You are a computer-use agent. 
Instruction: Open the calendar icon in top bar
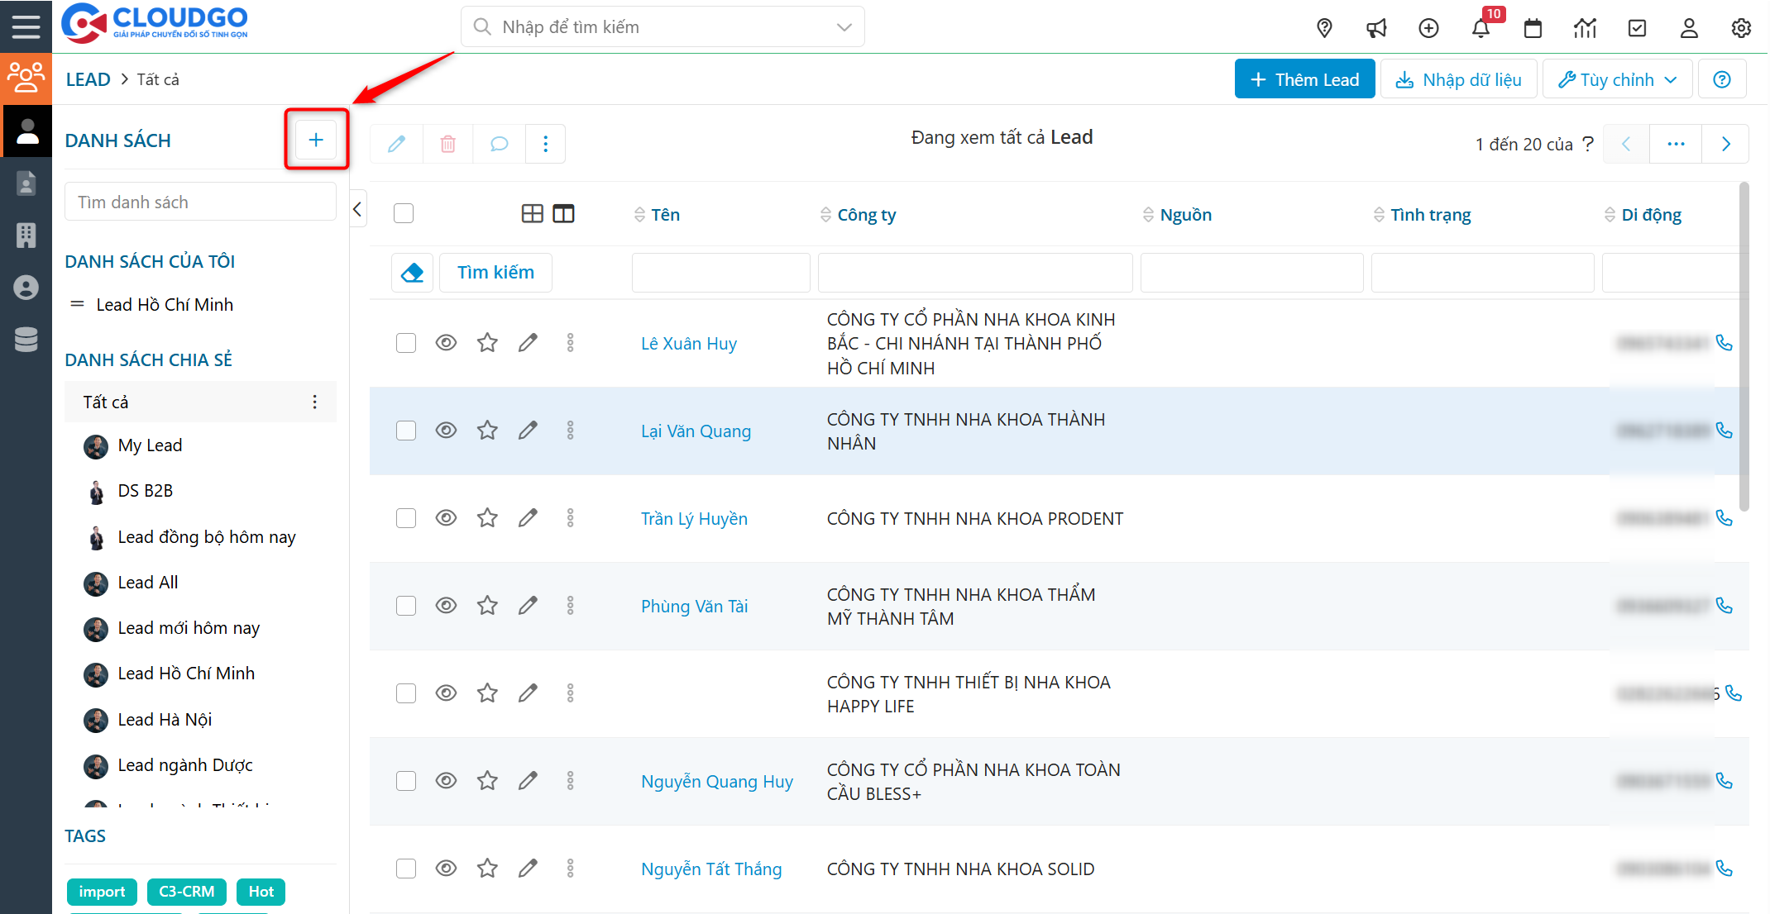(x=1533, y=28)
